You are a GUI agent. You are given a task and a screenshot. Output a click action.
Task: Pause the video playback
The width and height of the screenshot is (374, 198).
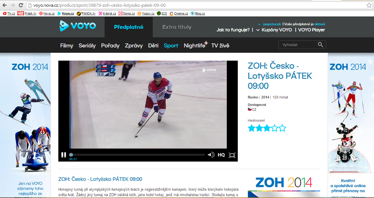[64, 155]
